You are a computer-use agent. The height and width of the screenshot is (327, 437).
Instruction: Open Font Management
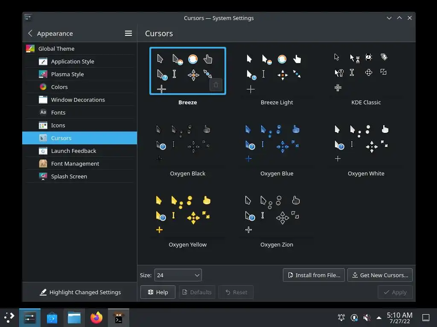tap(79, 164)
